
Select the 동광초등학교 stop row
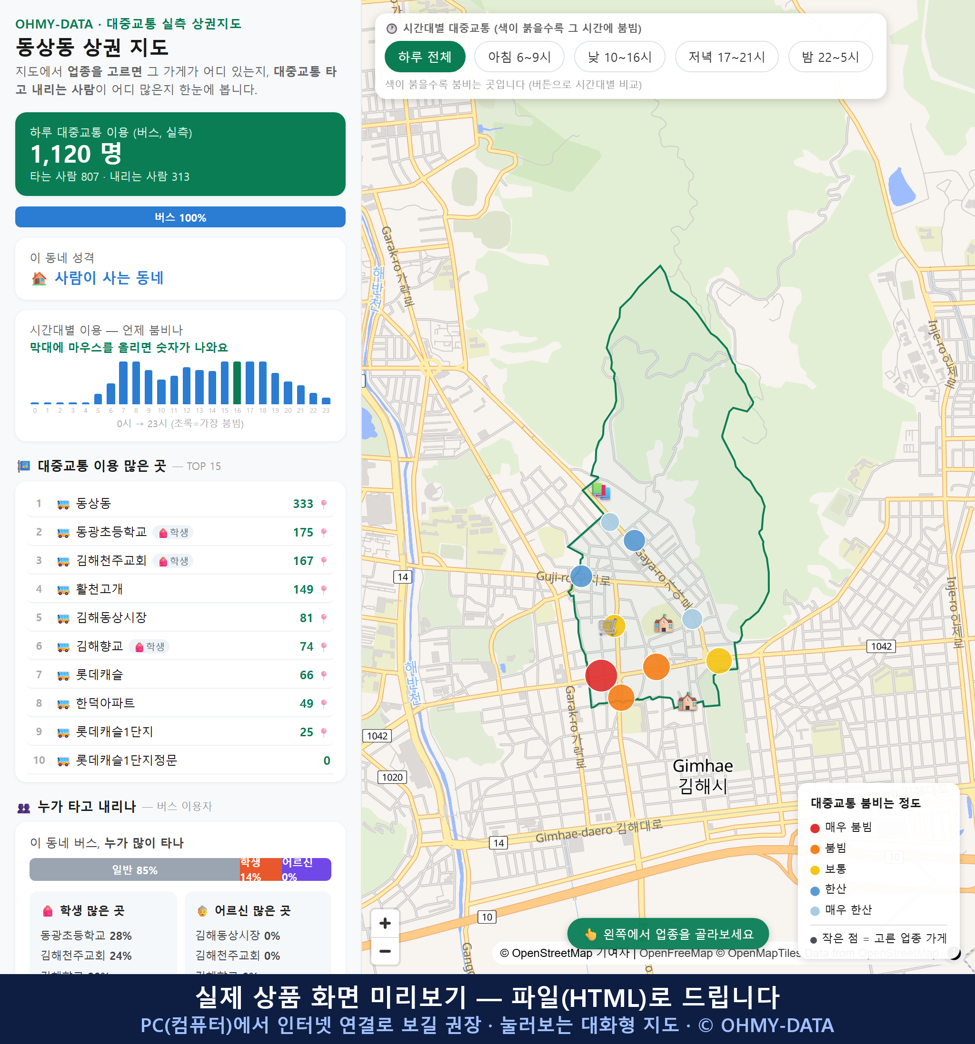click(180, 533)
